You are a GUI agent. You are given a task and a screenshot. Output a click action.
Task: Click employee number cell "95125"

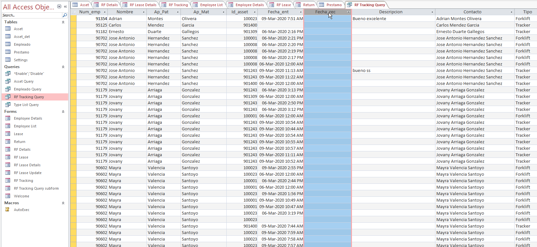click(x=92, y=25)
